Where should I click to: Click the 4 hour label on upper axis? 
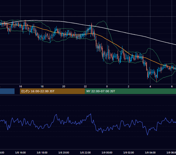150,87
